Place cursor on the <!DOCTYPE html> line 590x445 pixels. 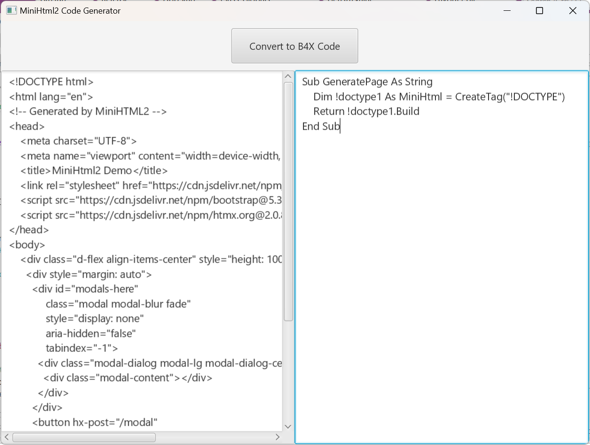coord(52,82)
